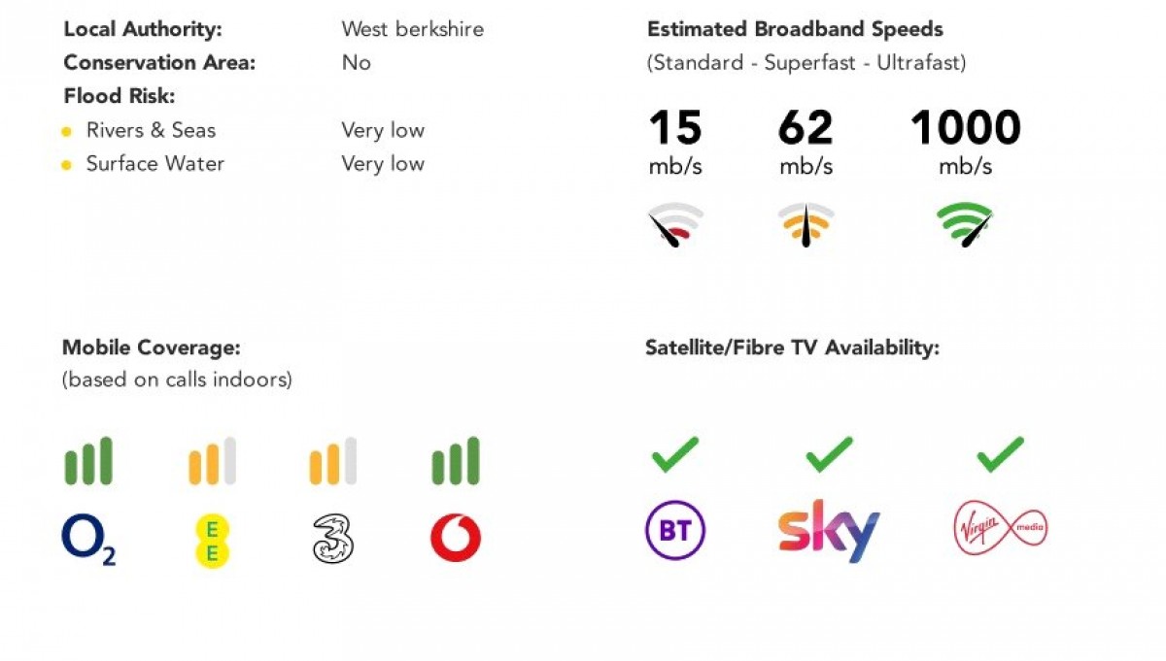1166x661 pixels.
Task: Click the 1000 mb/s speed value
Action: 965,141
